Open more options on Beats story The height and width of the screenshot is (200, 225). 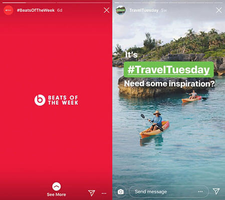[x=104, y=193]
